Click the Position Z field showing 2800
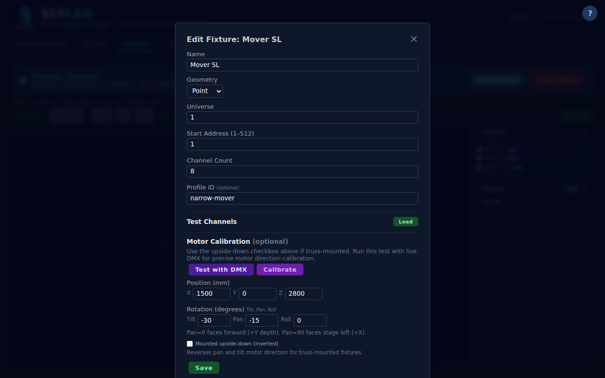 coord(303,294)
